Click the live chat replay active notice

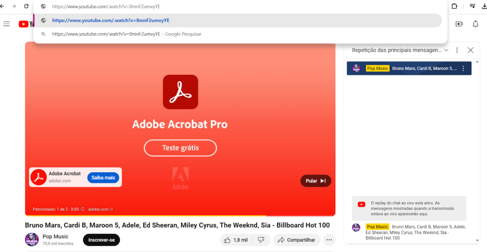409,208
